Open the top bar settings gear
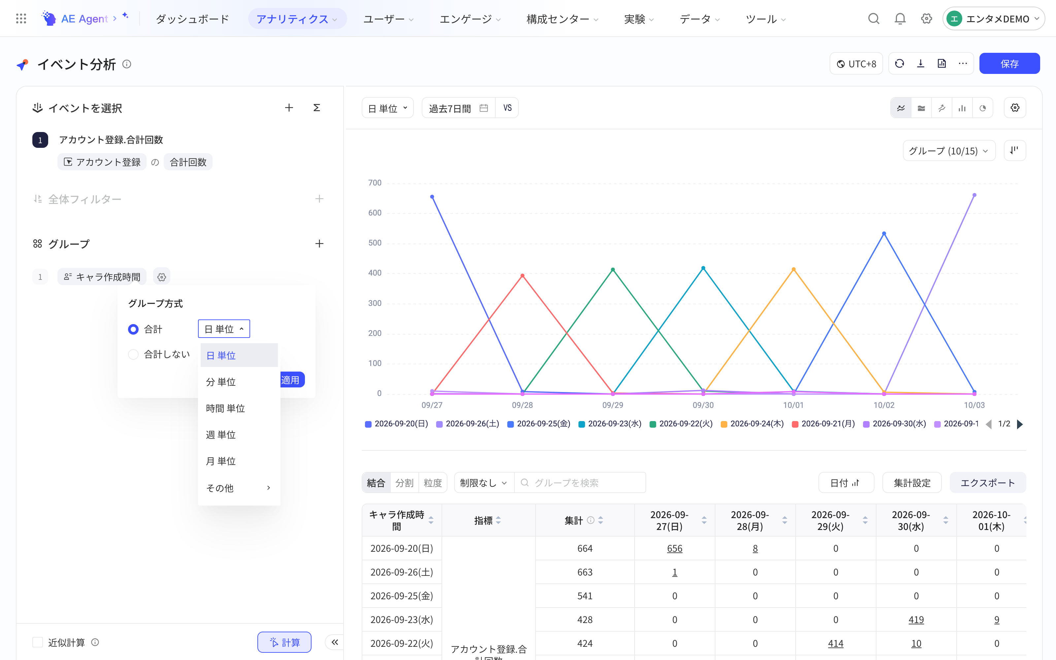 tap(926, 19)
